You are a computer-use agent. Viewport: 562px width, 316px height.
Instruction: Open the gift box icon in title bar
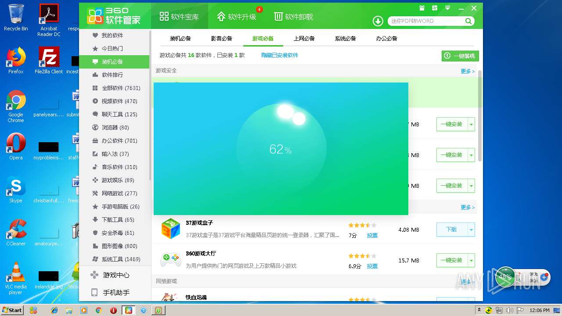tap(422, 8)
